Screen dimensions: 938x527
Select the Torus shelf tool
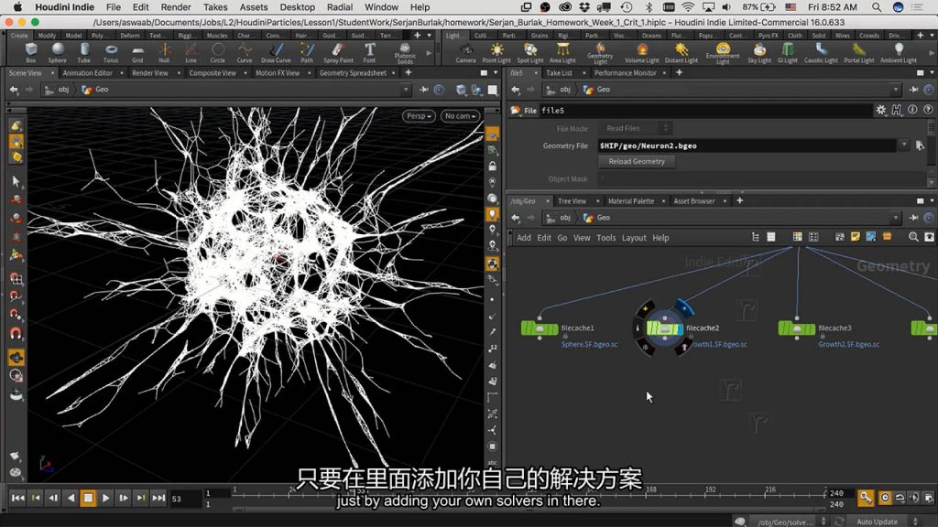pyautogui.click(x=111, y=52)
